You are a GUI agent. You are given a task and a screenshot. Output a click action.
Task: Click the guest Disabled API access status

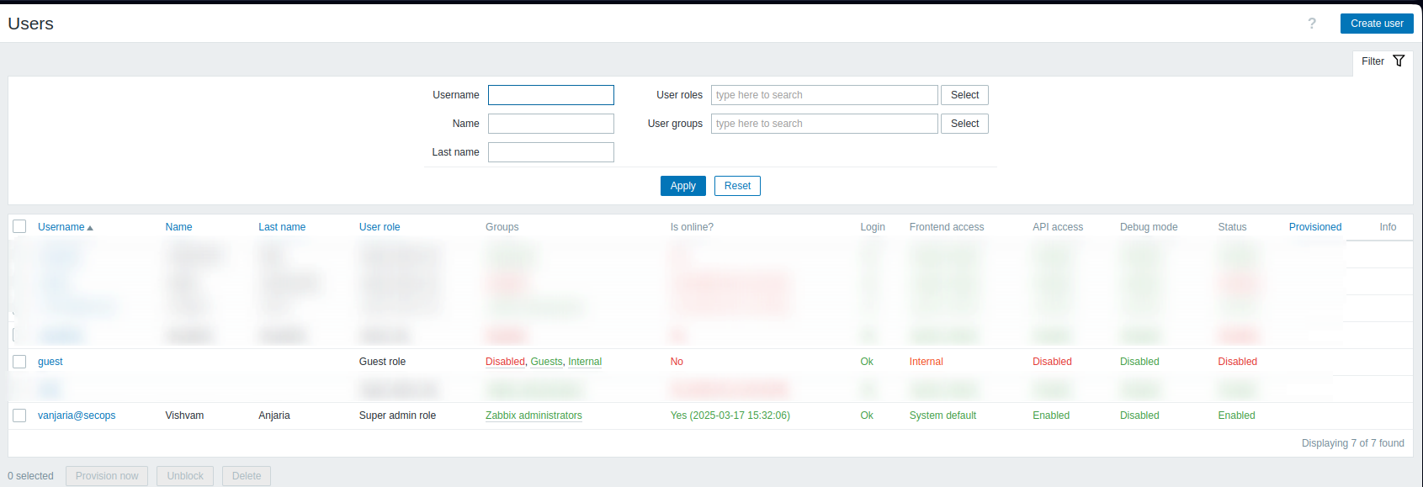click(1052, 362)
